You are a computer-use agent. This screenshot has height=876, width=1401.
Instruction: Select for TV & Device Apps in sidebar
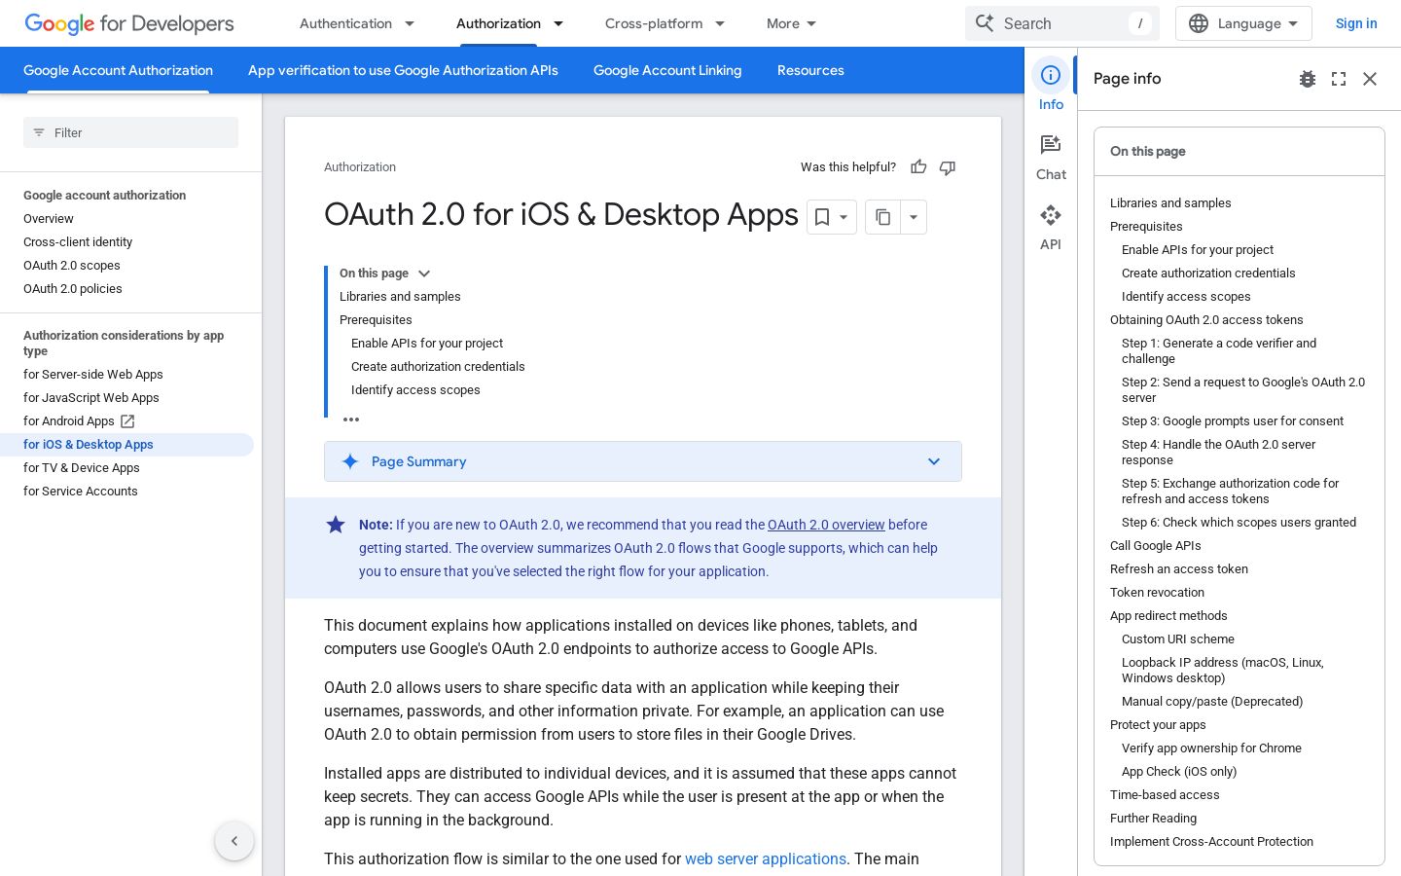82,468
